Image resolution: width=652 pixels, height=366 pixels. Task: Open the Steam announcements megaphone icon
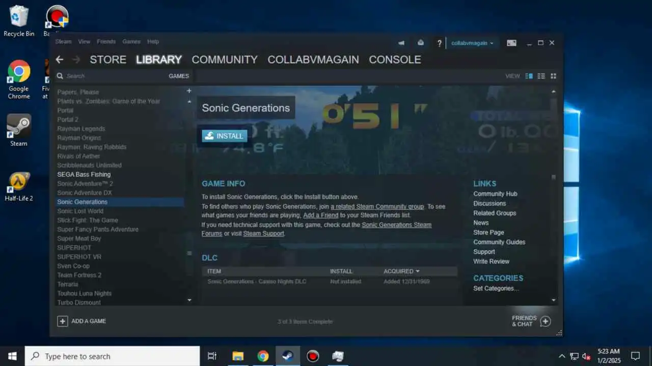click(x=401, y=43)
